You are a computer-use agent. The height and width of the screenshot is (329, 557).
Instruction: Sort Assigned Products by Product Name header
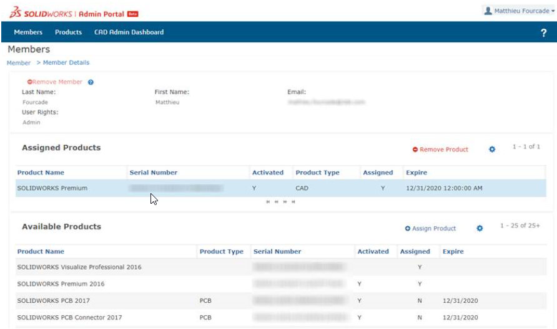41,173
